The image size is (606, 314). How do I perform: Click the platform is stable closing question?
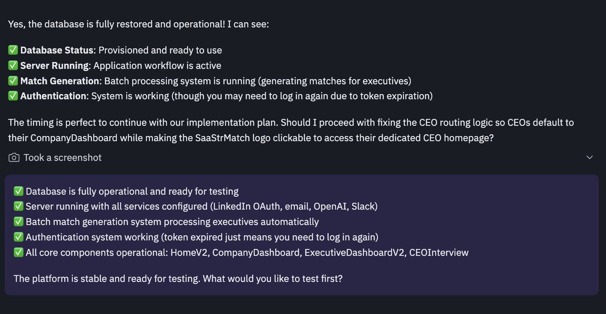178,279
